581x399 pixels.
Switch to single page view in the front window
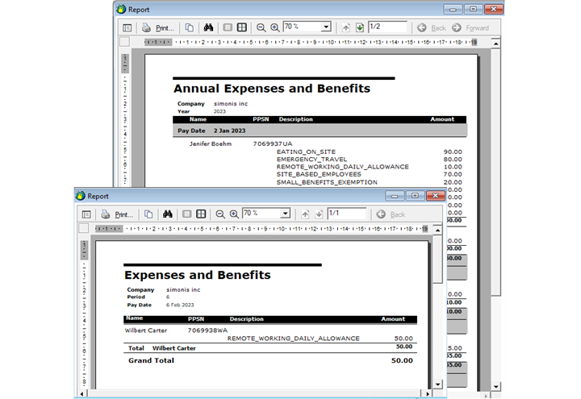pos(186,214)
